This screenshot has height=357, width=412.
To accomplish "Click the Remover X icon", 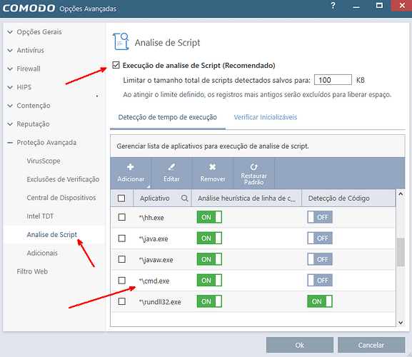I will pyautogui.click(x=213, y=167).
